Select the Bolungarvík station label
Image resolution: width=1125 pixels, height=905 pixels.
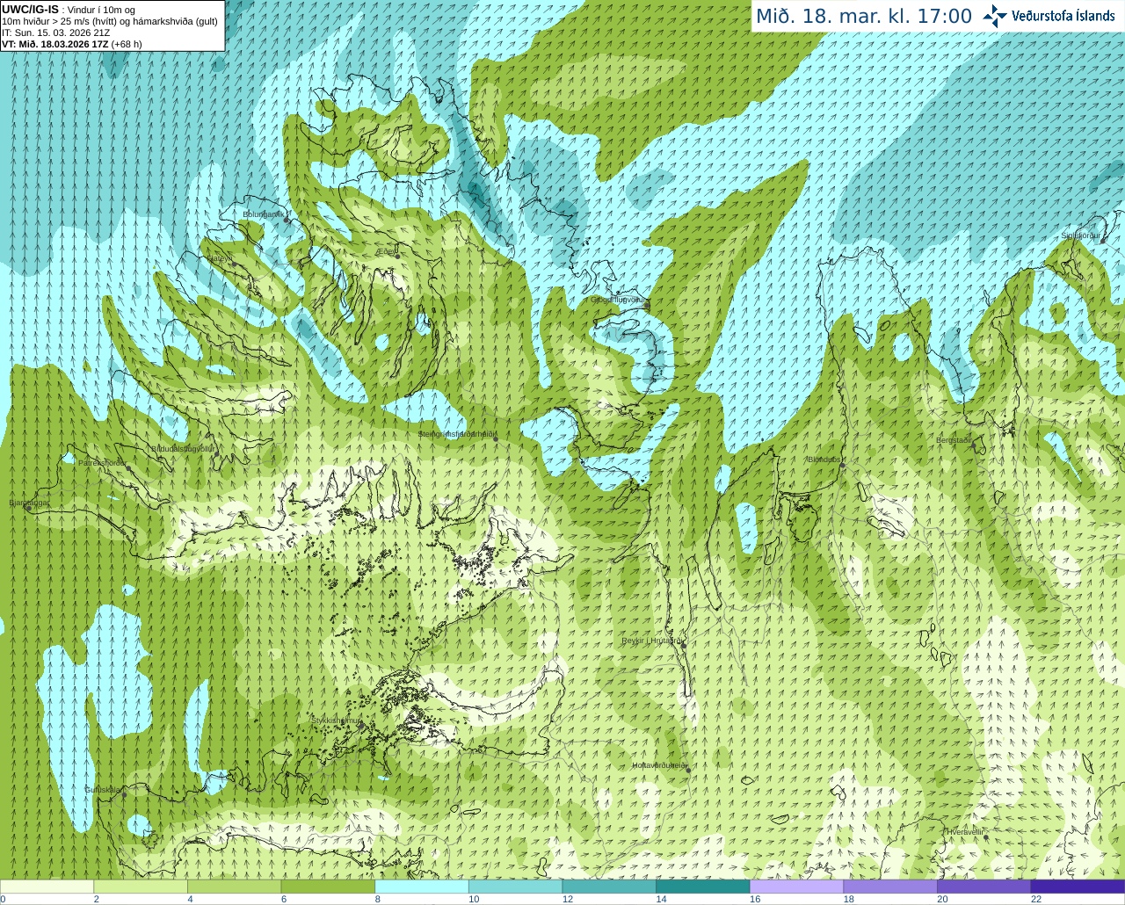pyautogui.click(x=262, y=214)
